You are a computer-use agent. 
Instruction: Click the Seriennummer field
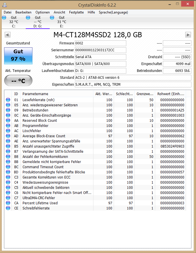[x=100, y=50]
